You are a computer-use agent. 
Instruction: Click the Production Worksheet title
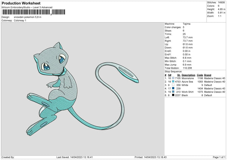21,3
